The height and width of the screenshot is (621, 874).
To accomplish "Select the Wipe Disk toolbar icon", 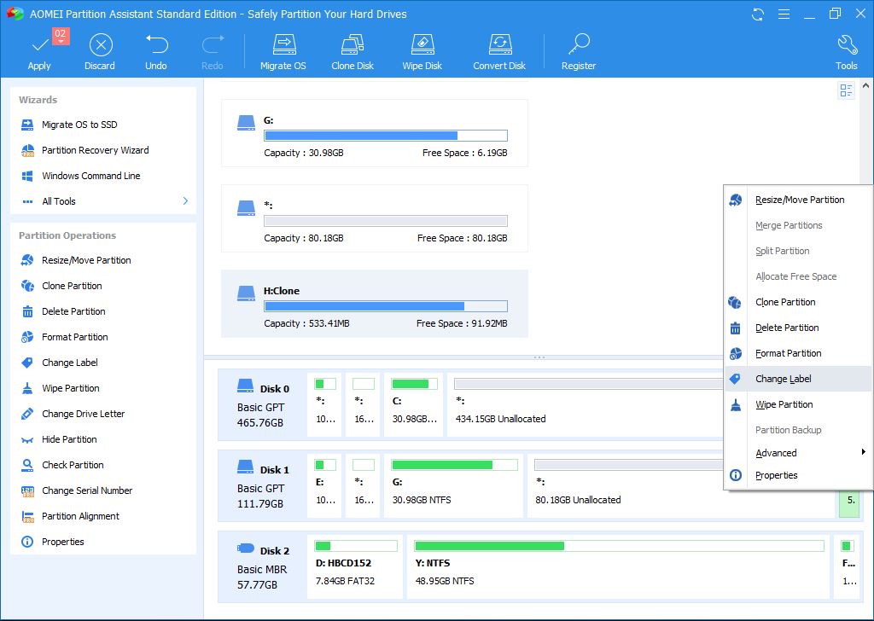I will click(x=422, y=45).
